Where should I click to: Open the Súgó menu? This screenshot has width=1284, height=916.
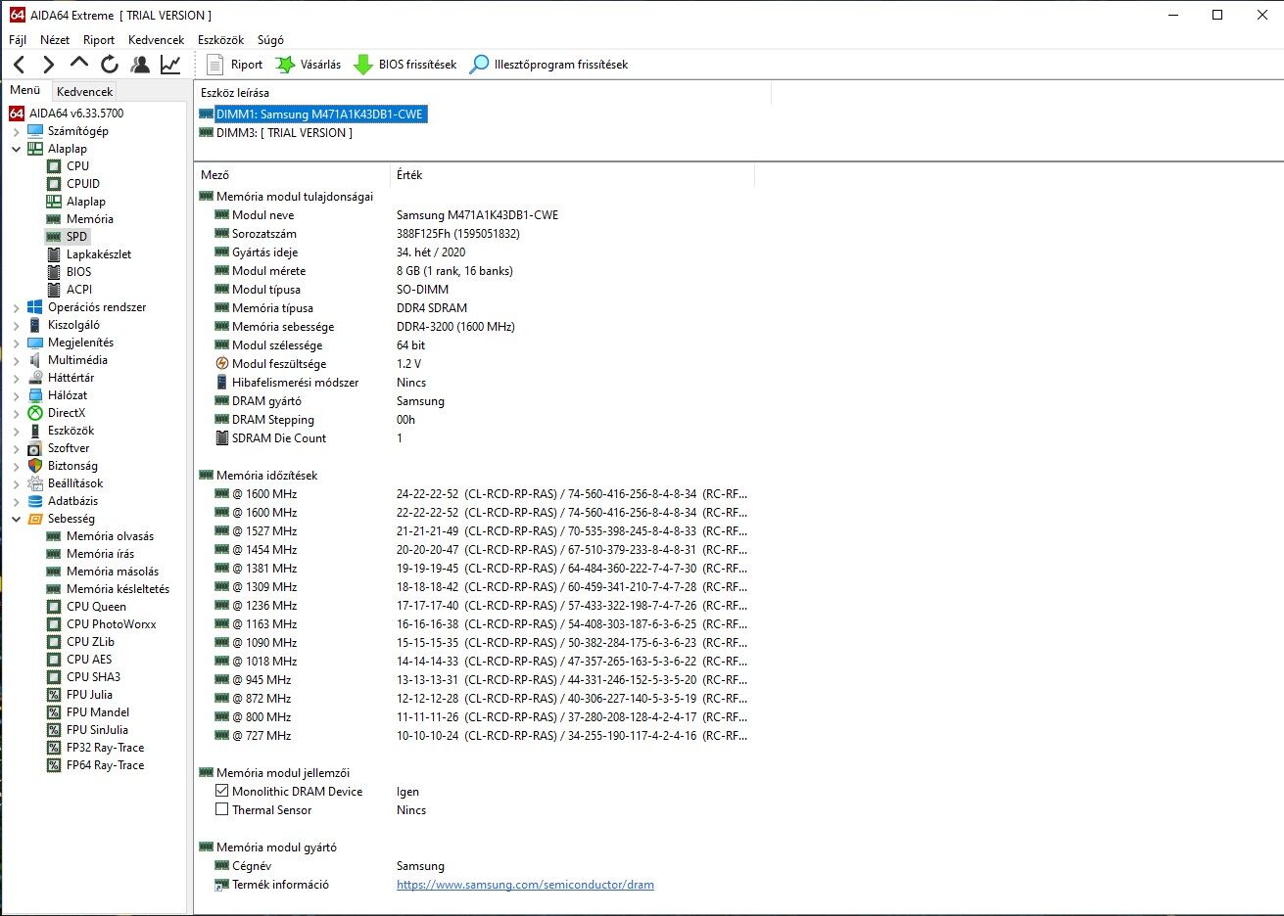click(x=270, y=40)
